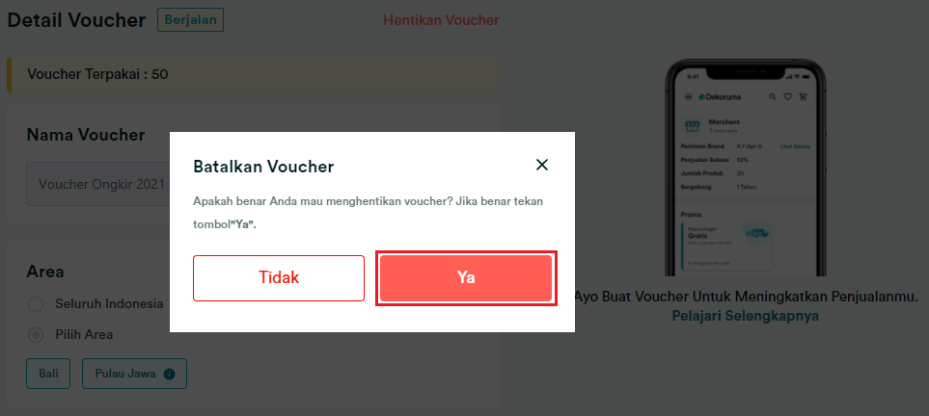This screenshot has height=416, width=929.
Task: Click the Pulau Jawa area chip
Action: (x=134, y=374)
